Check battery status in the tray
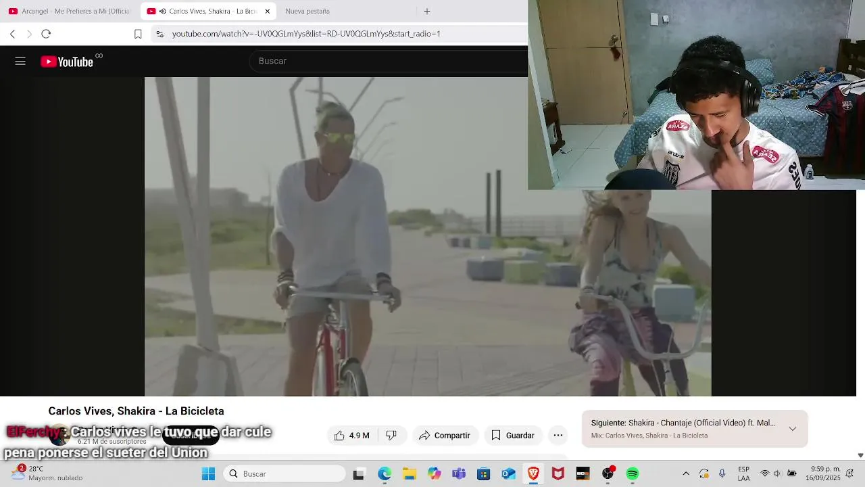 (792, 474)
